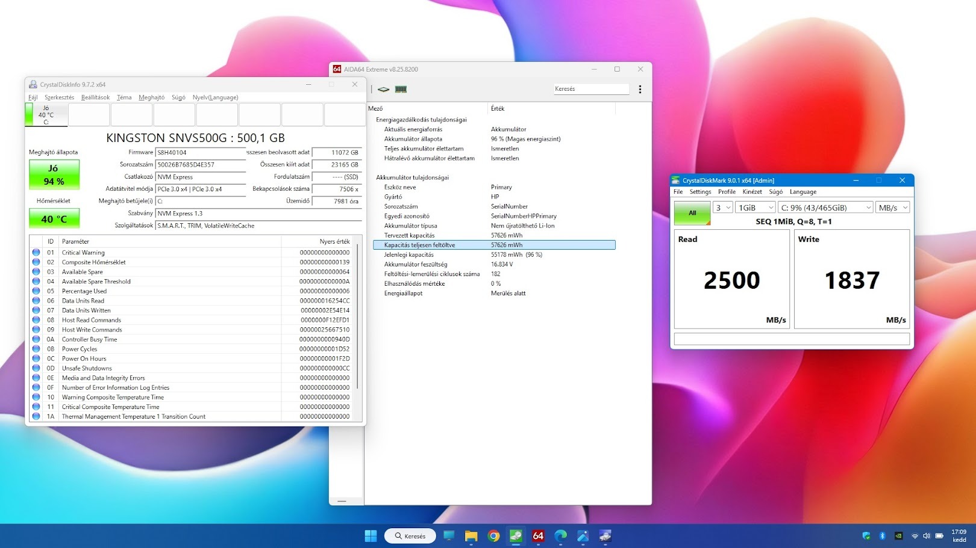976x548 pixels.
Task: Click the CrystalDiskInfo title bar app icon
Action: tap(33, 85)
